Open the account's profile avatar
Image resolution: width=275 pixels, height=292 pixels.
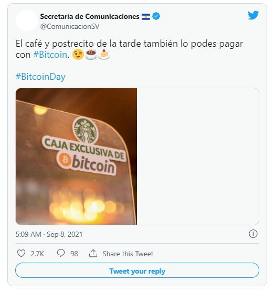(27, 20)
